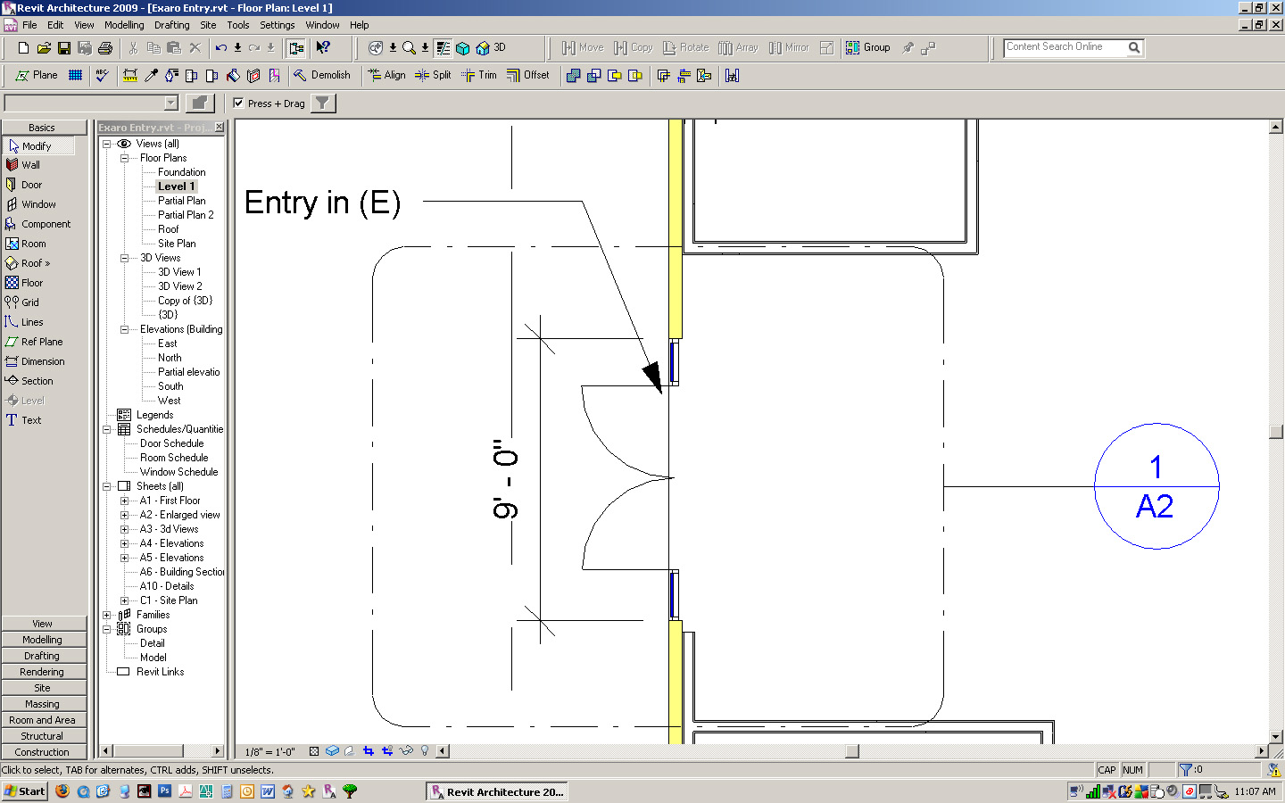Screen dimensions: 1285x803
Task: Click the canvas horizontal scrollbar thumb
Action: point(852,751)
